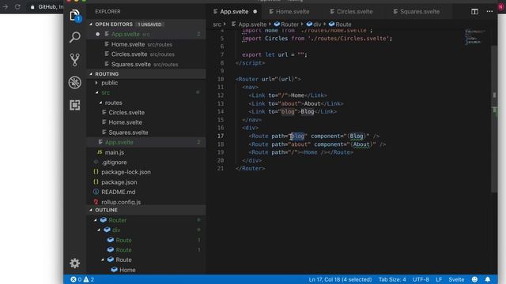Click the minimap code preview
506x284 pixels.
point(474,37)
